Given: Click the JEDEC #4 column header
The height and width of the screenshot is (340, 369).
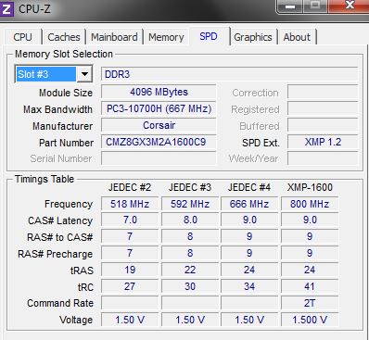Looking at the screenshot, I should pos(249,187).
